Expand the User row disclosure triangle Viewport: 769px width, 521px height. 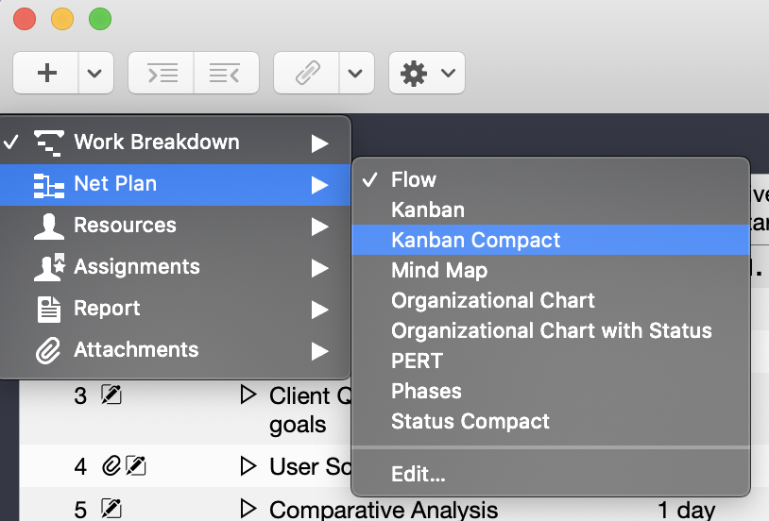coord(248,465)
